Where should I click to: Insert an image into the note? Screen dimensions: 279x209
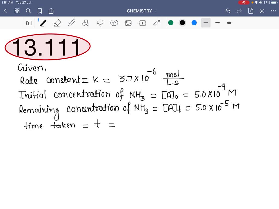tap(128, 23)
